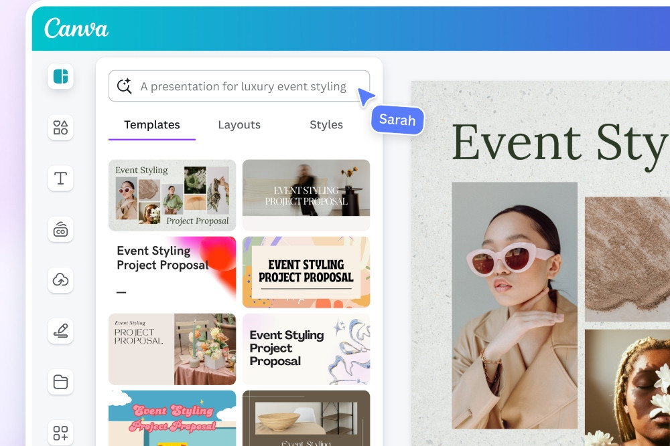The width and height of the screenshot is (670, 446).
Task: Open the Design panel in sidebar
Action: pos(60,76)
